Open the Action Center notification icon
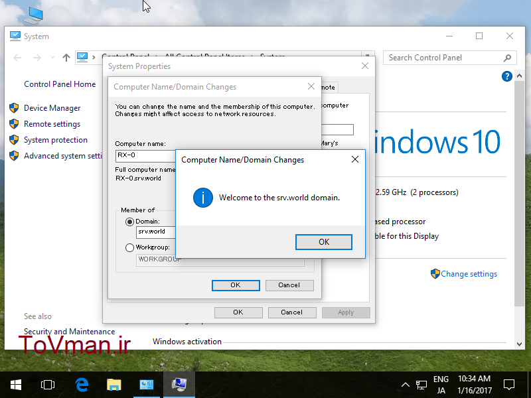The width and height of the screenshot is (531, 398). coord(509,385)
